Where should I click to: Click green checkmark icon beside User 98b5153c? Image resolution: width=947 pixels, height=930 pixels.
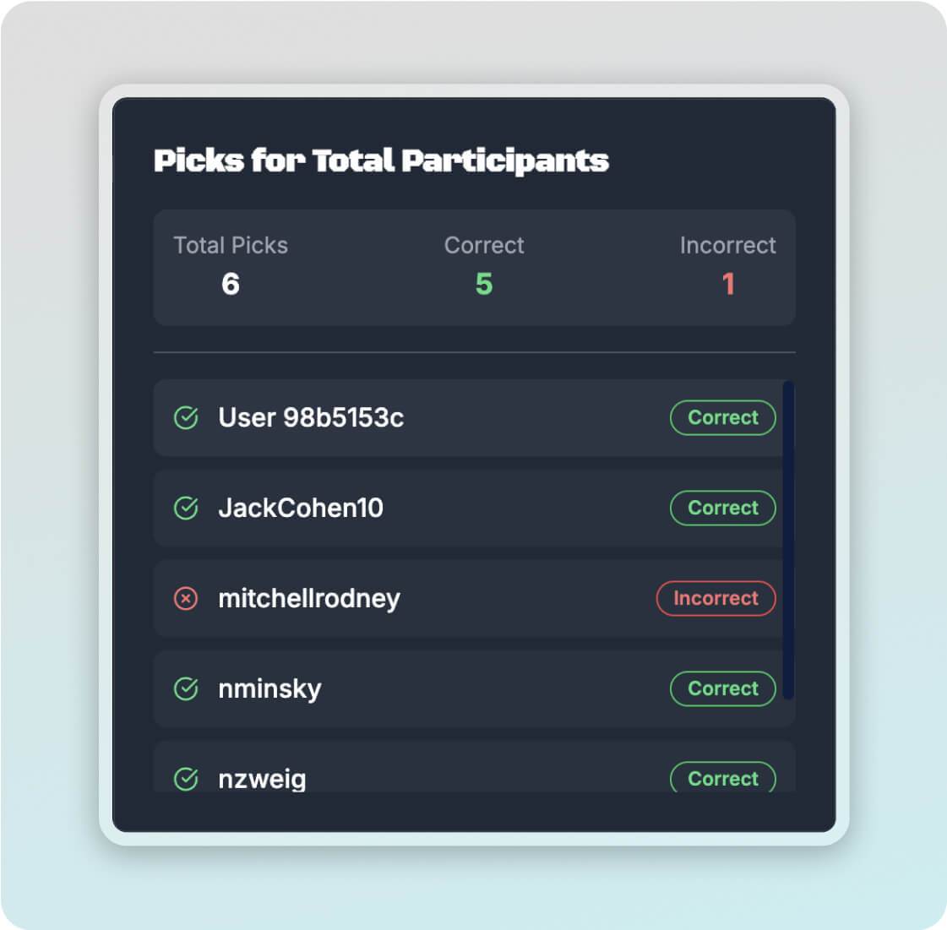pyautogui.click(x=186, y=417)
